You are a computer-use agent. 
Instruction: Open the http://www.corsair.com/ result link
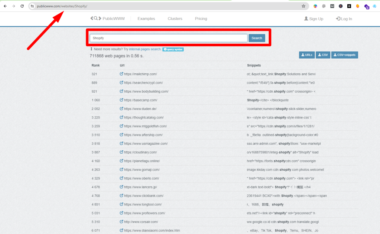[141, 222]
